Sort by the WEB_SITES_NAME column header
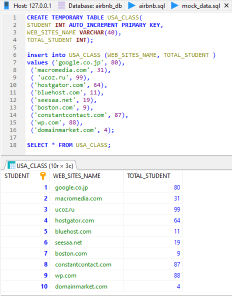This screenshot has height=296, width=232. point(87,176)
